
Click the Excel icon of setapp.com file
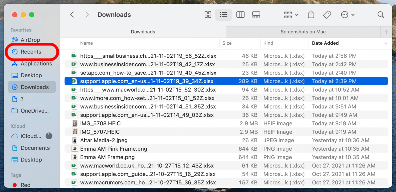74,73
